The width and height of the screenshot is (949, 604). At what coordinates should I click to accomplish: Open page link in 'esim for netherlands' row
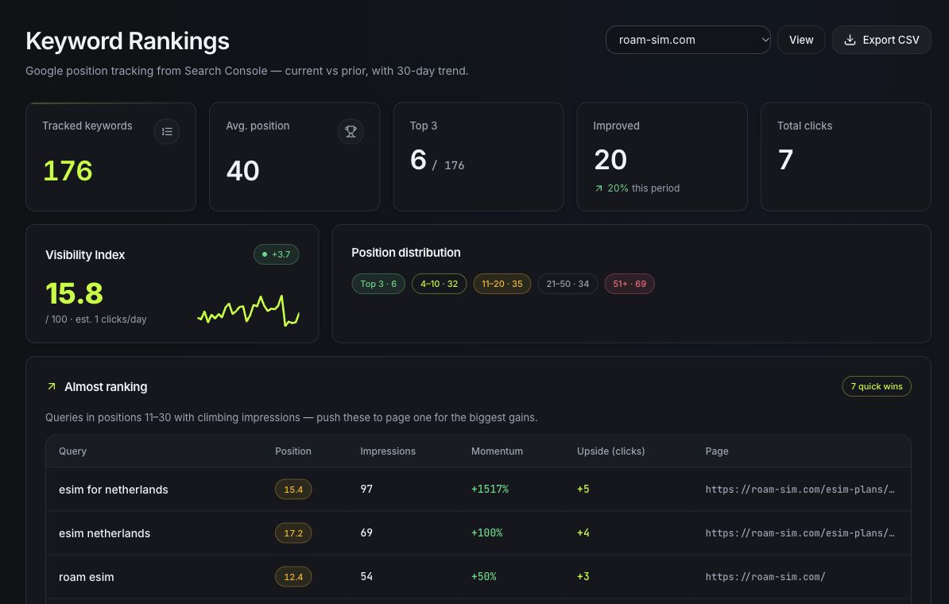(800, 489)
